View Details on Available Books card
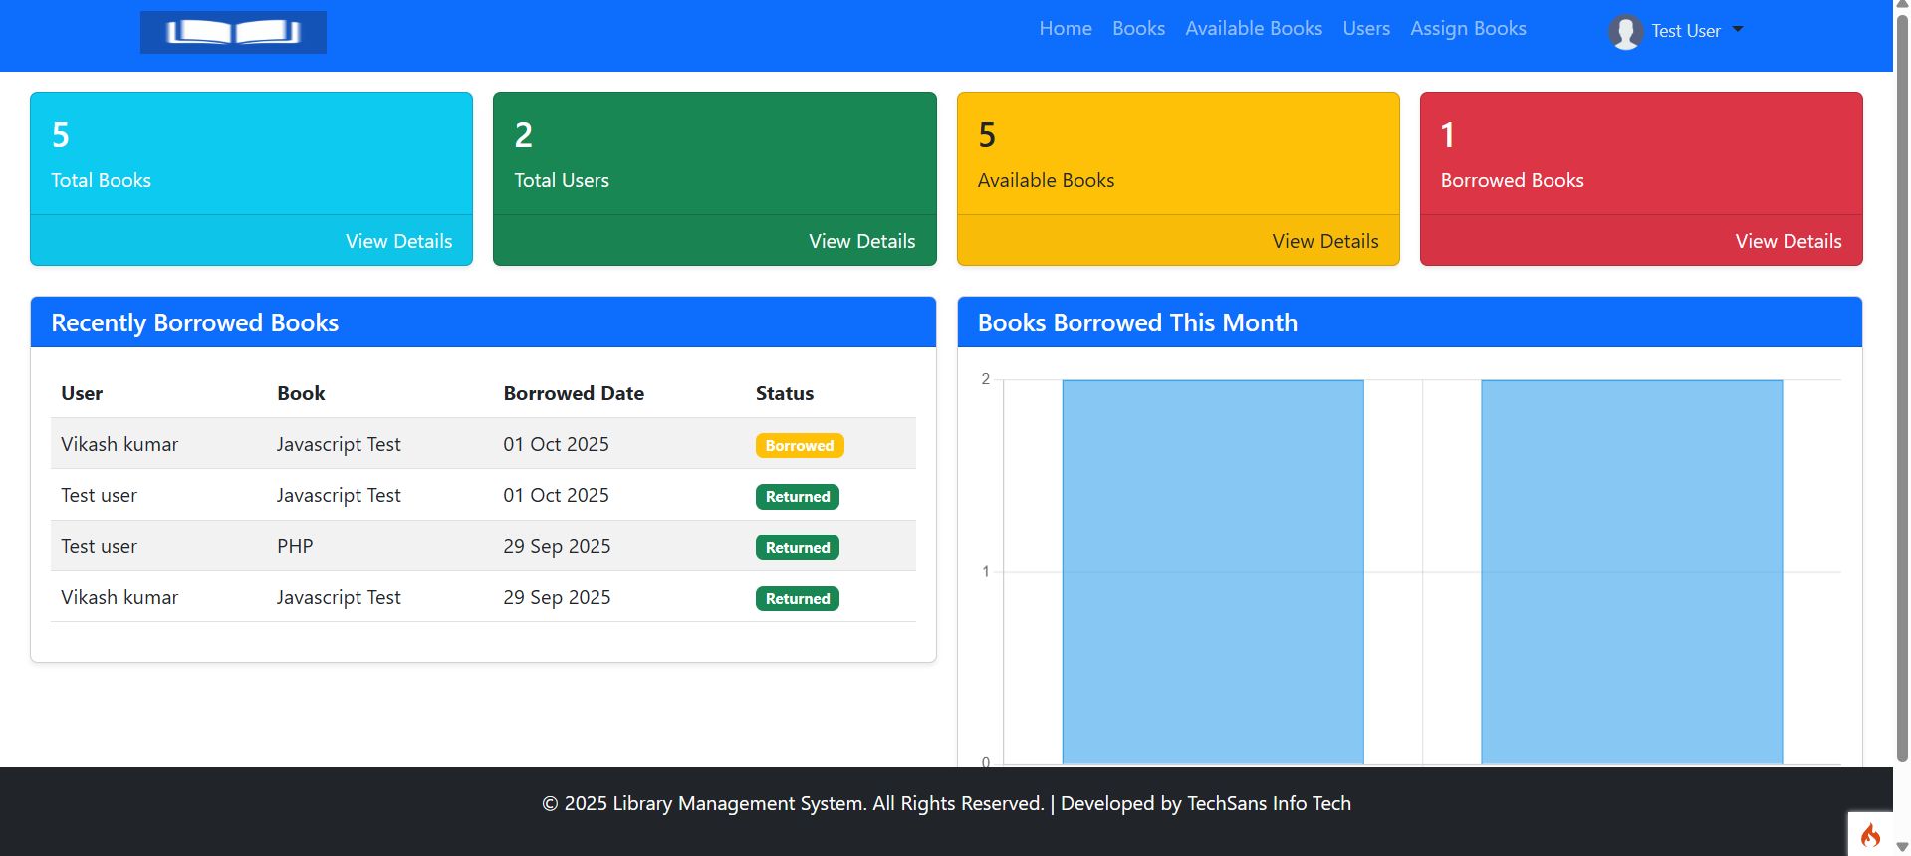Viewport: 1911px width, 856px height. tap(1324, 241)
